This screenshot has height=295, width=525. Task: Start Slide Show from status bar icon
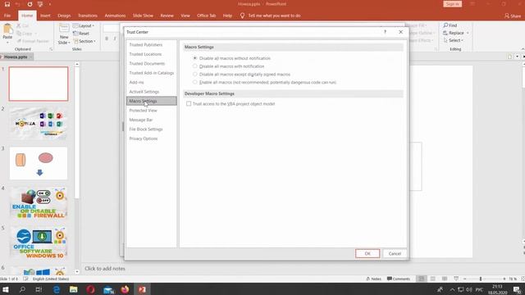(x=456, y=279)
